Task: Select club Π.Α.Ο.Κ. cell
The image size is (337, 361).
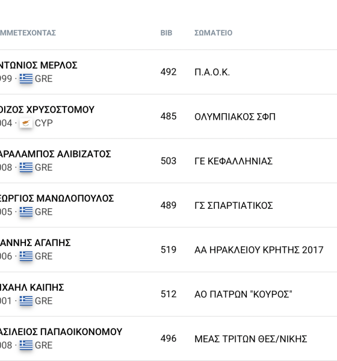Action: point(212,72)
